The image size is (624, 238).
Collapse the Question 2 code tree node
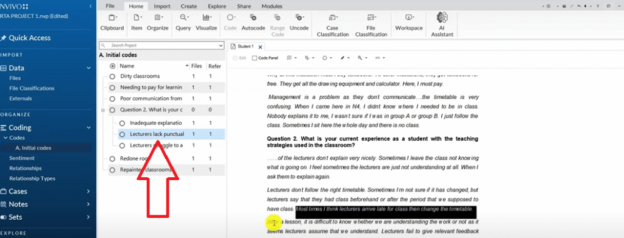click(104, 110)
